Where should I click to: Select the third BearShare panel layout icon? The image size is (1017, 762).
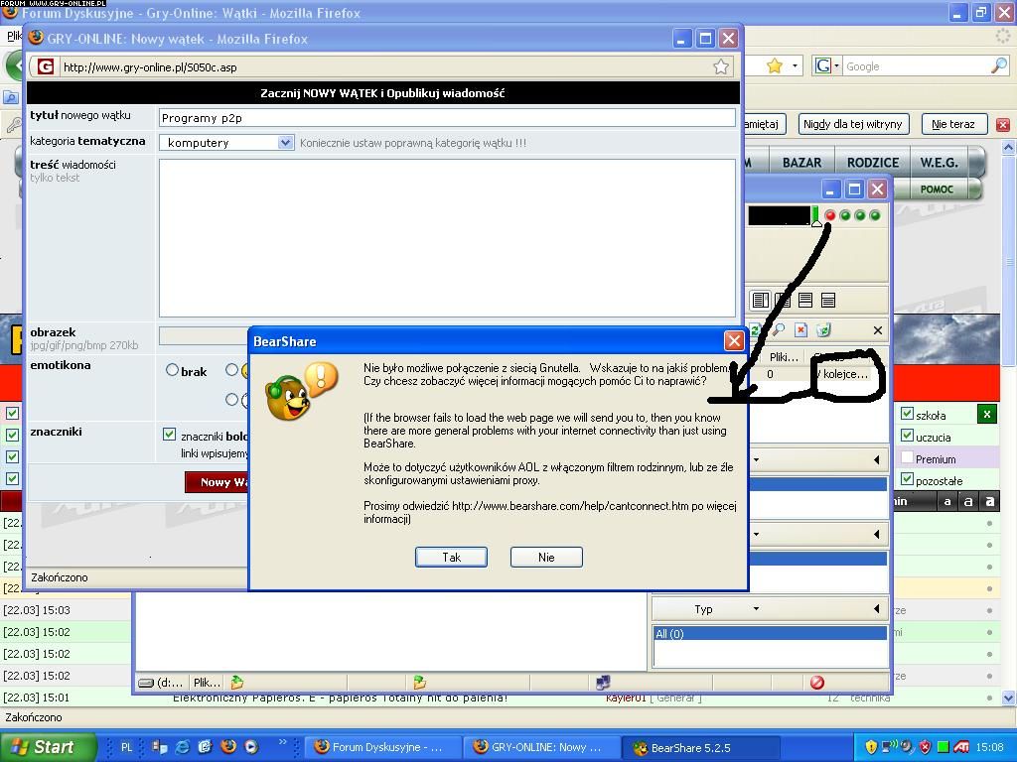pos(805,300)
